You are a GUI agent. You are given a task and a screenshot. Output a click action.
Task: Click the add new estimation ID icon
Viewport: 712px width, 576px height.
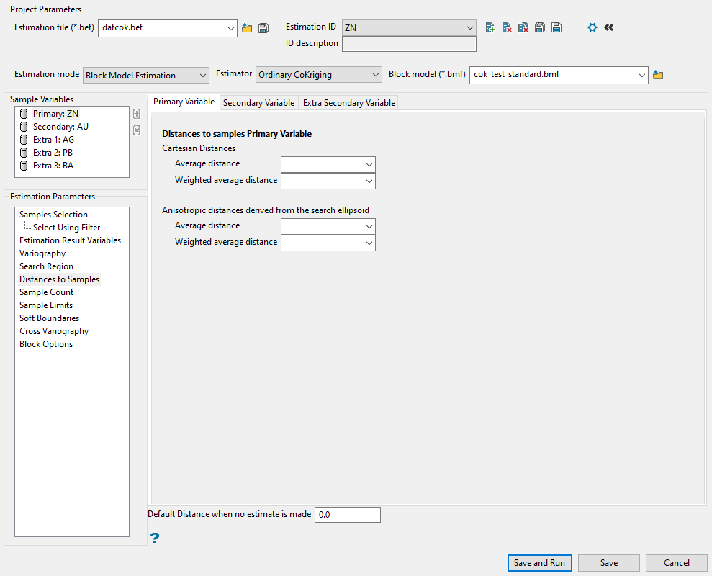point(490,27)
